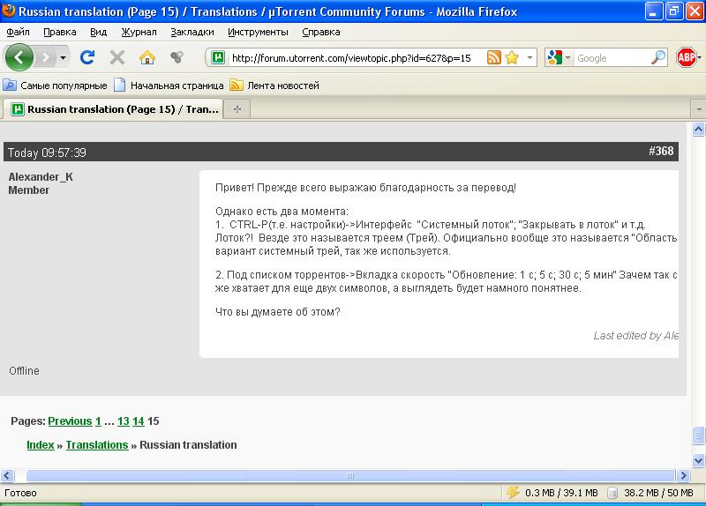Image resolution: width=706 pixels, height=506 pixels.
Task: Open the Правка menu
Action: (60, 32)
